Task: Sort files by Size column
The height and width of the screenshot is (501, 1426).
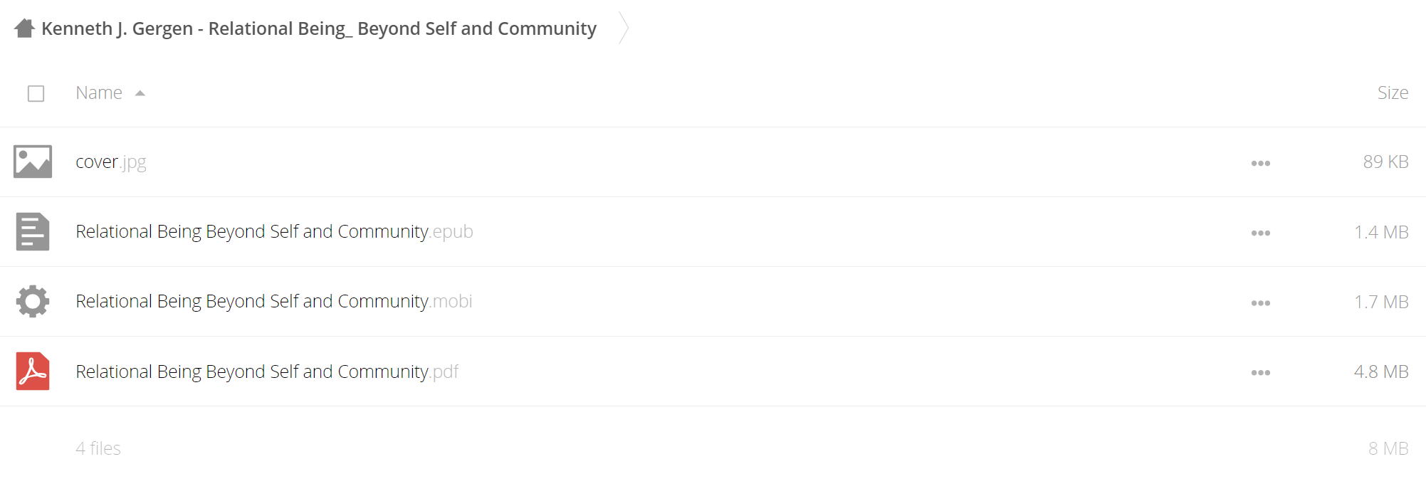Action: [x=1393, y=93]
